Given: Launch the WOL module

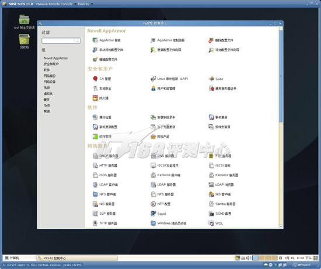Looking at the screenshot, I should [216, 223].
